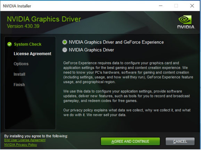Image resolution: width=201 pixels, height=150 pixels.
Task: Click the NVIDIA Graphics Driver heading
Action: point(44,19)
